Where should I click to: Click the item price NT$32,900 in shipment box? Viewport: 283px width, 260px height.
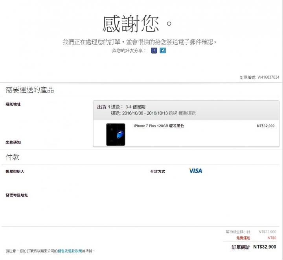pos(266,126)
